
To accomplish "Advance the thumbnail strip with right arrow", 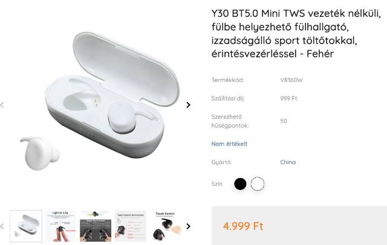I will 188,226.
